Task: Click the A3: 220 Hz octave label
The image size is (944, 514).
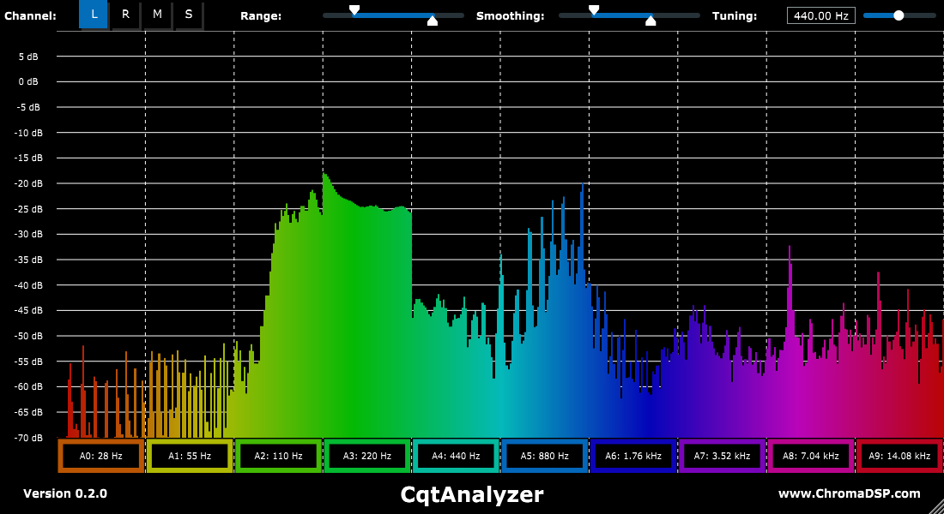Action: pyautogui.click(x=367, y=456)
